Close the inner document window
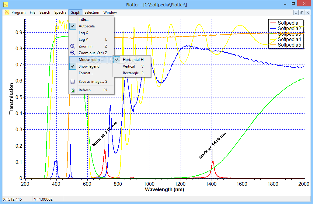The height and width of the screenshot is (204, 313). (308, 12)
